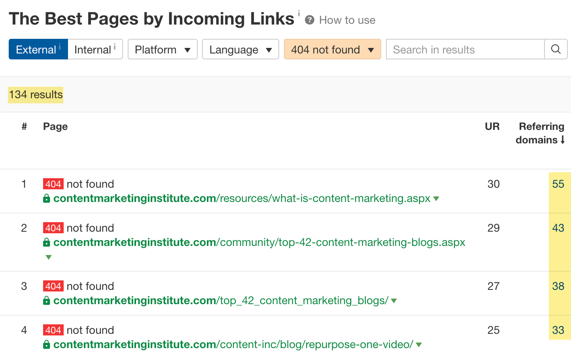This screenshot has width=571, height=358.
Task: Click the 404 badge on the first result
Action: [53, 183]
